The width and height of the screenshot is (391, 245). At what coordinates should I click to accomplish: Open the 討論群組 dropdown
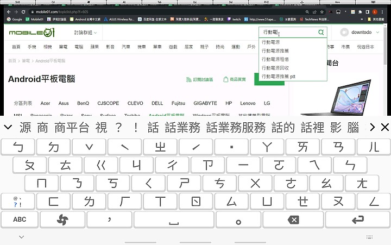pyautogui.click(x=86, y=33)
